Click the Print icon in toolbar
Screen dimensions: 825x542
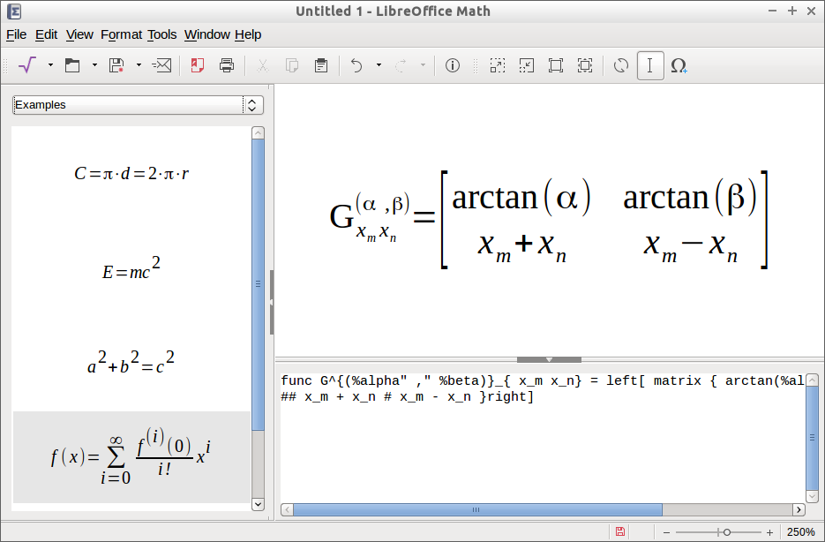pos(227,65)
